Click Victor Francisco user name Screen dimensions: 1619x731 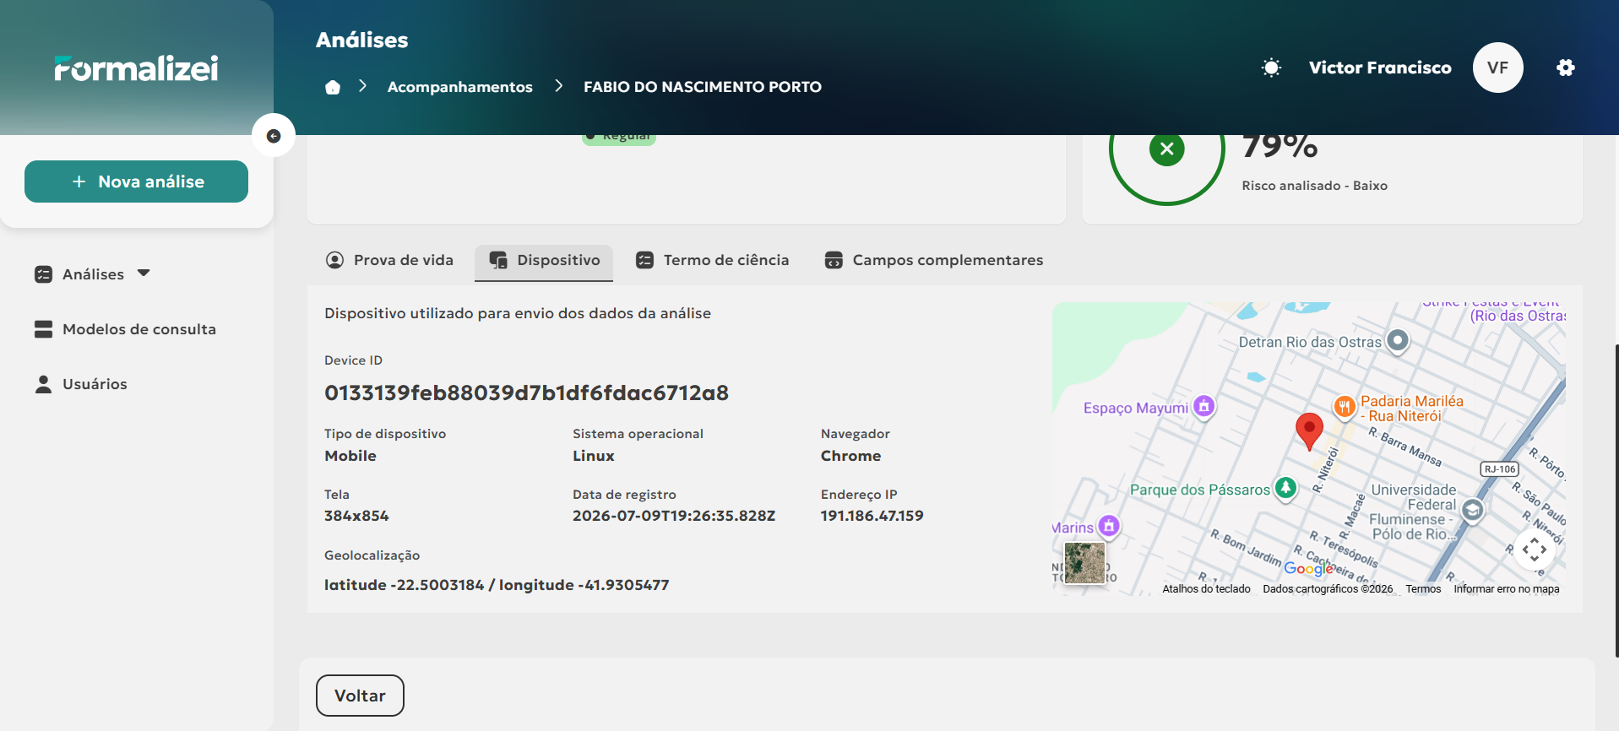(x=1380, y=68)
